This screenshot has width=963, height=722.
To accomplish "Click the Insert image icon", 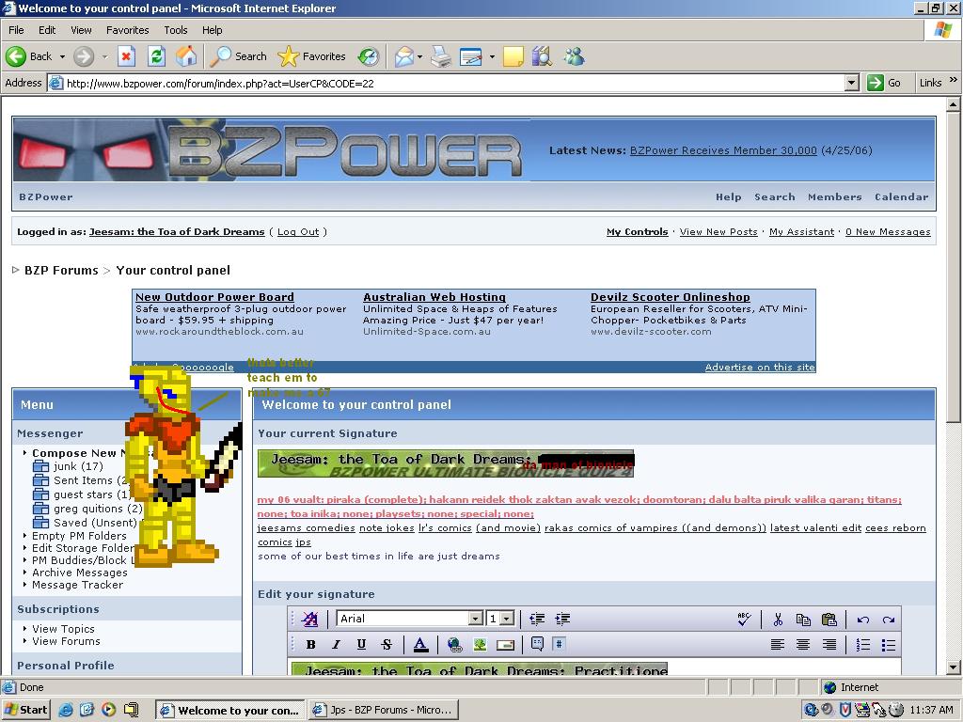I will click(480, 644).
